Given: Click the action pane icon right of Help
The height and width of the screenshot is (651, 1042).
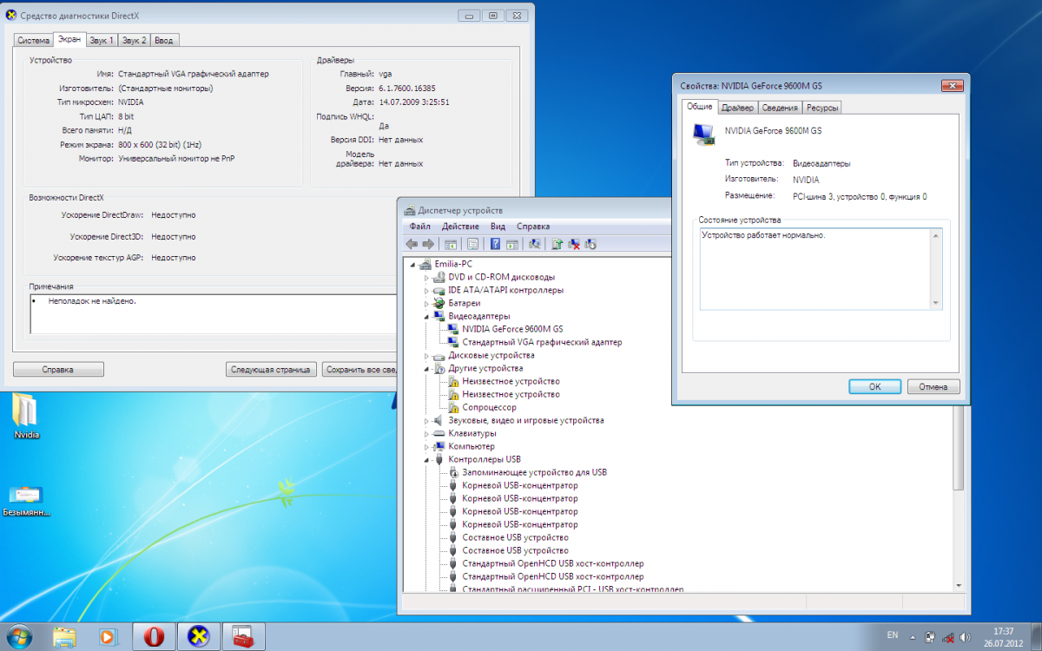Looking at the screenshot, I should 512,244.
